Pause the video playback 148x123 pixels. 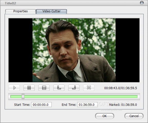click(29, 88)
